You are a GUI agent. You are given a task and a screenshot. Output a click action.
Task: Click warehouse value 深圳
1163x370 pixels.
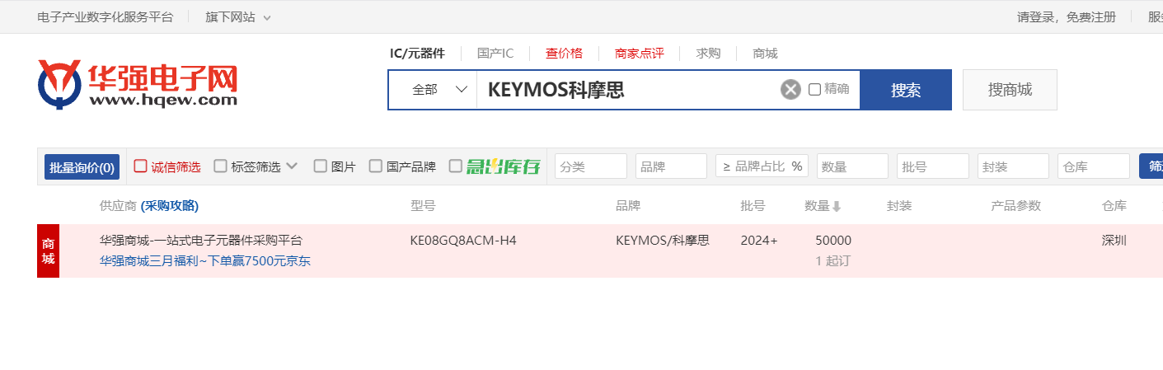1114,241
